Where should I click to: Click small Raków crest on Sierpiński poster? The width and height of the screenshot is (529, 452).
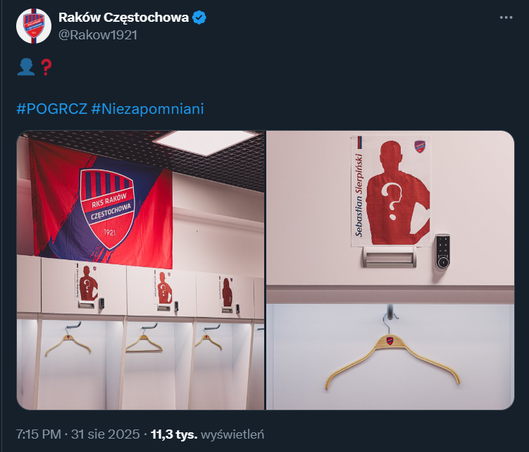420,146
